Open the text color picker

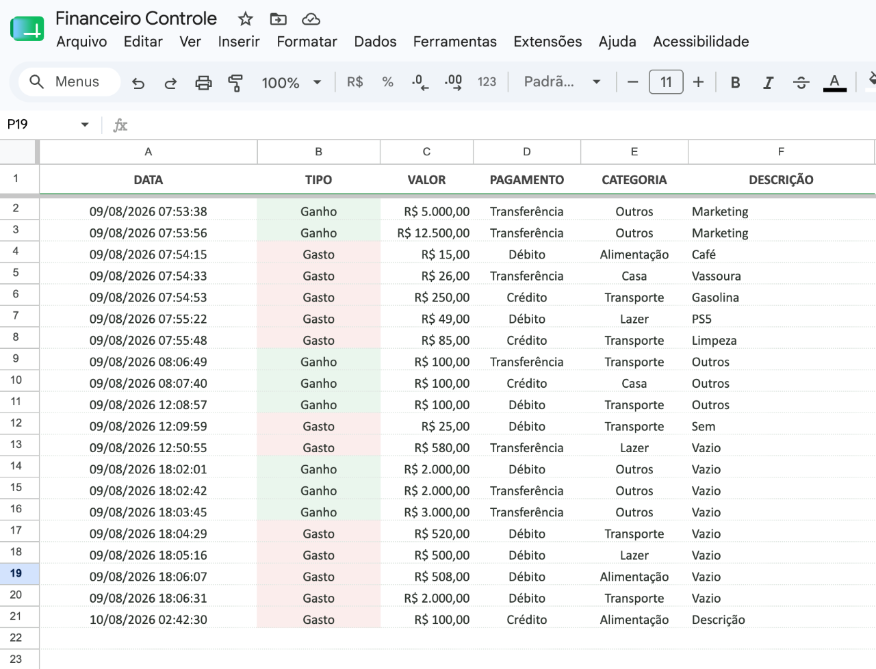tap(834, 83)
